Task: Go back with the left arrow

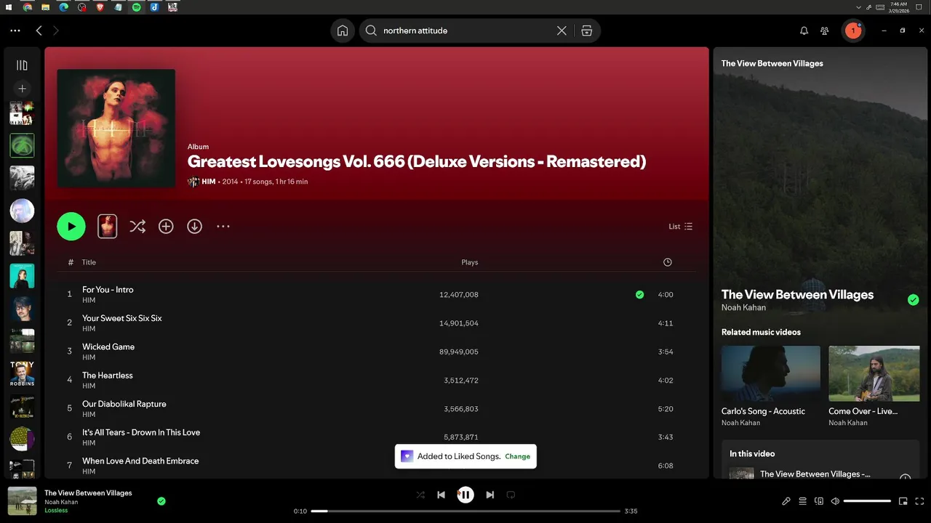Action: click(39, 31)
